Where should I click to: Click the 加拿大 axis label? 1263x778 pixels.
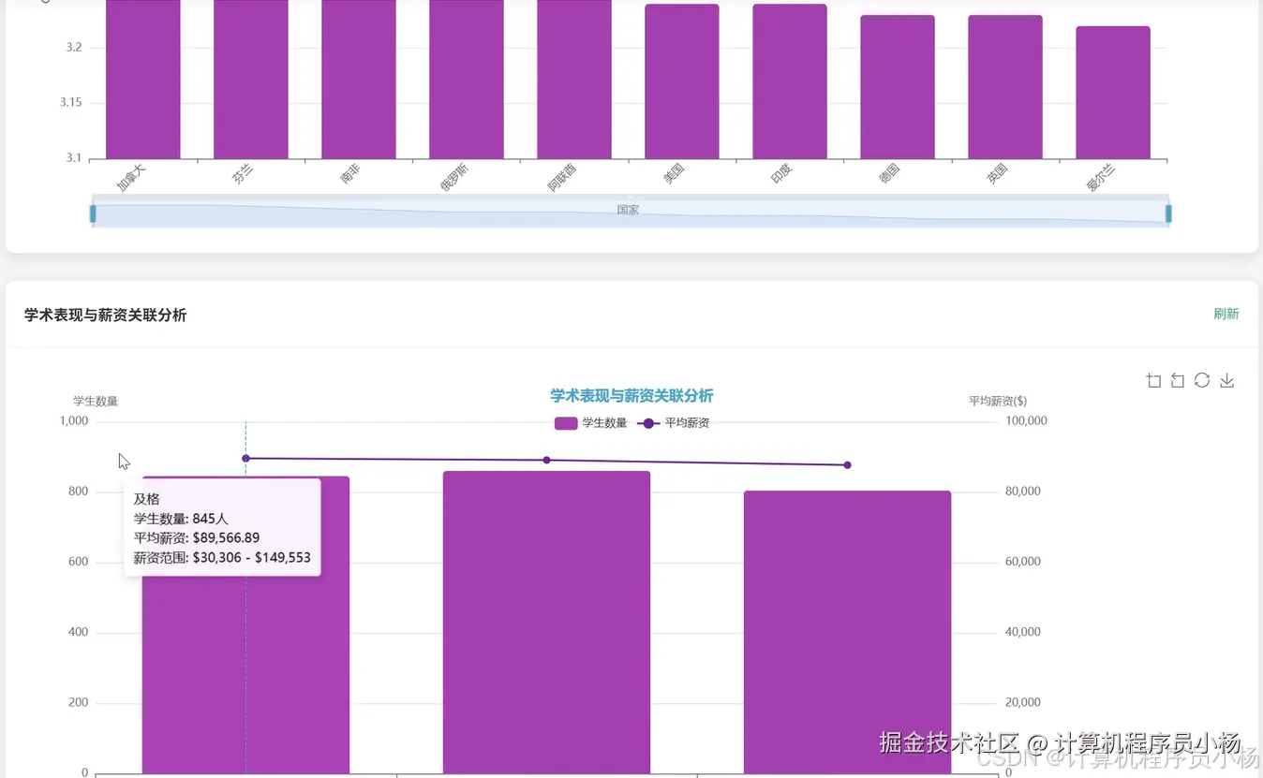(x=131, y=178)
